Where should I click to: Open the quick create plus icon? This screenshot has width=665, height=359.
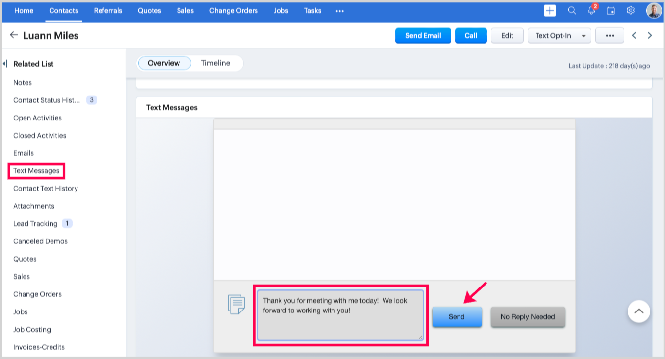(x=550, y=11)
